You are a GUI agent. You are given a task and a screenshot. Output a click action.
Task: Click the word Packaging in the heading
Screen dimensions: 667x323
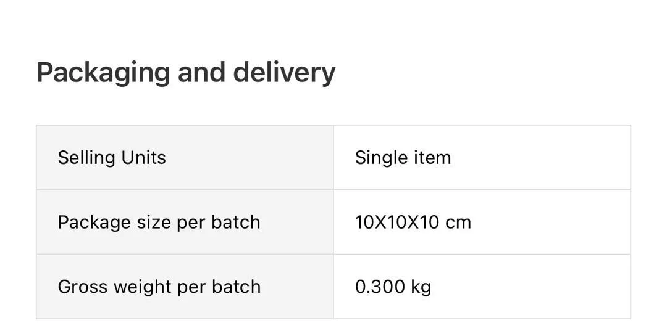(x=103, y=73)
